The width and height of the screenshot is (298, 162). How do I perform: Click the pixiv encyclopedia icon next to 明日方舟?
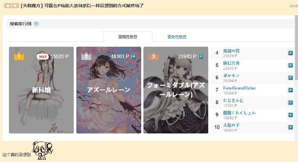(290, 65)
